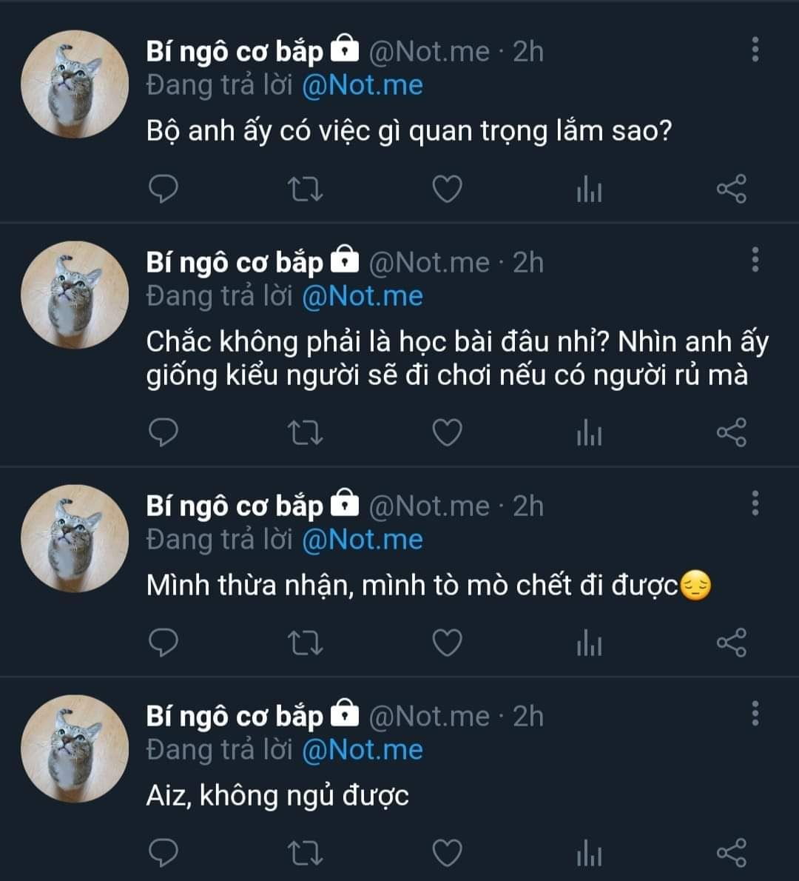Image resolution: width=799 pixels, height=881 pixels.
Task: Open three-dot menu on "Chắc không phải" tweet
Action: [x=755, y=260]
